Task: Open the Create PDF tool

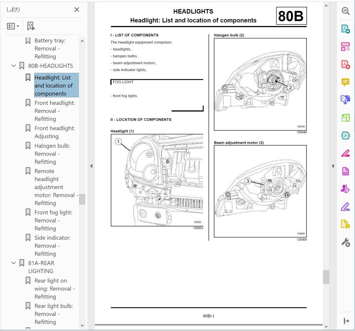Action: (x=345, y=64)
